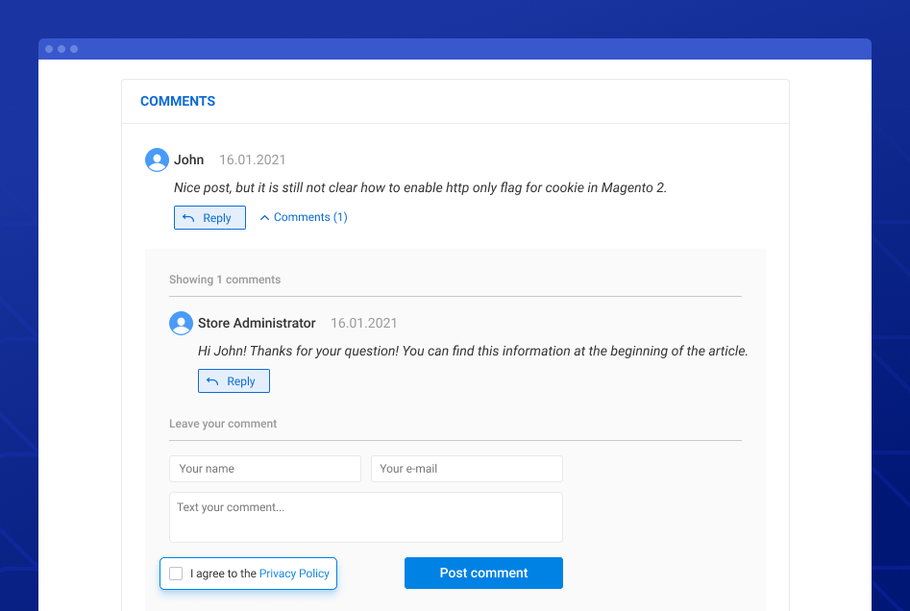Viewport: 910px width, 611px height.
Task: Click the middle window control dot
Action: [61, 47]
